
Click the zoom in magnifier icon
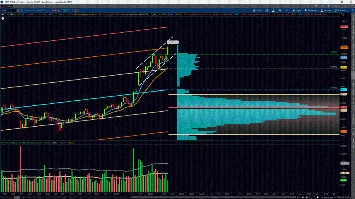310,197
